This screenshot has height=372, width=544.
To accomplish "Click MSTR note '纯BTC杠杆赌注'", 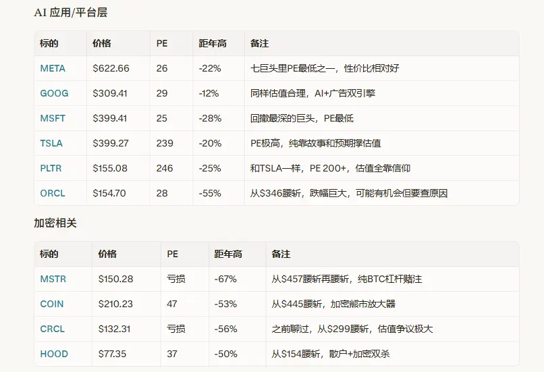I will coord(390,279).
